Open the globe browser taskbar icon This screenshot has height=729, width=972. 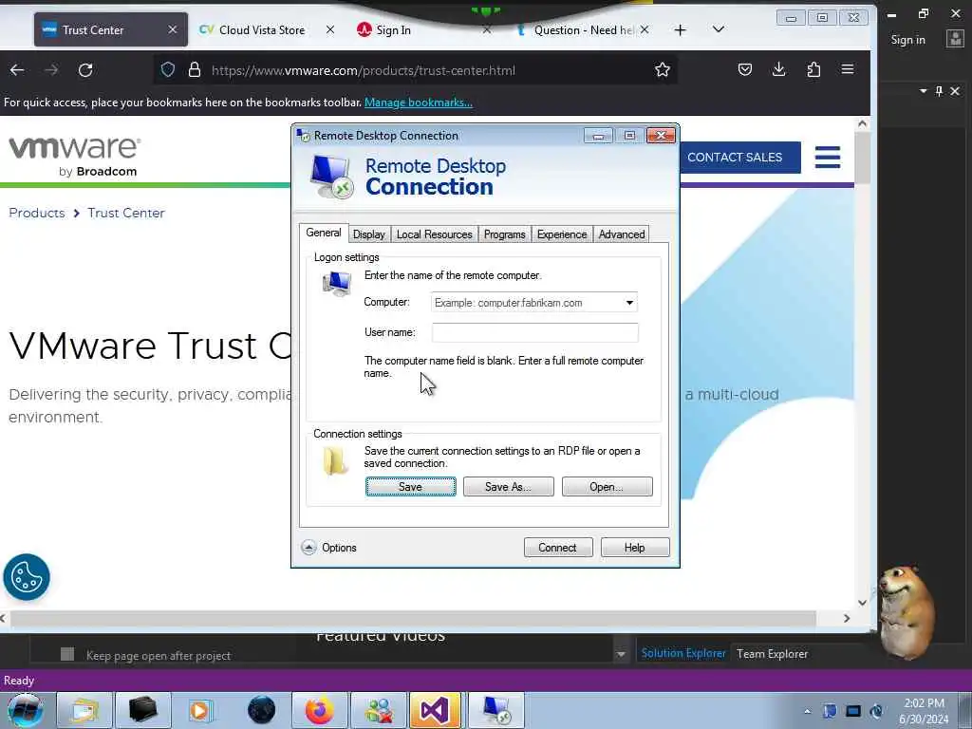pos(261,710)
